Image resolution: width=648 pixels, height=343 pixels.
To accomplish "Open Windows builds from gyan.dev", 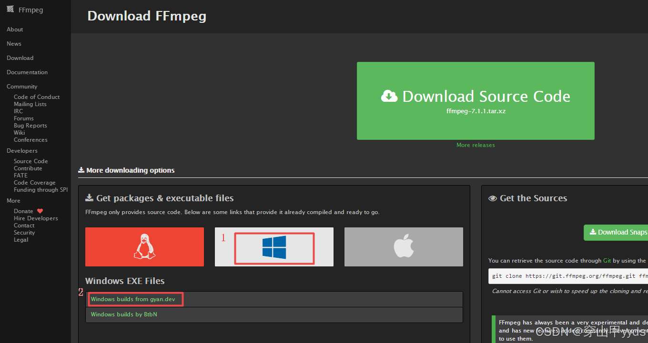I will (x=133, y=299).
